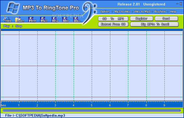Click Big MP3s To Small button
This screenshot has width=184, height=118.
(x=154, y=24)
